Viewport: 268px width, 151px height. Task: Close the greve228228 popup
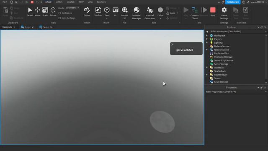pos(172,44)
